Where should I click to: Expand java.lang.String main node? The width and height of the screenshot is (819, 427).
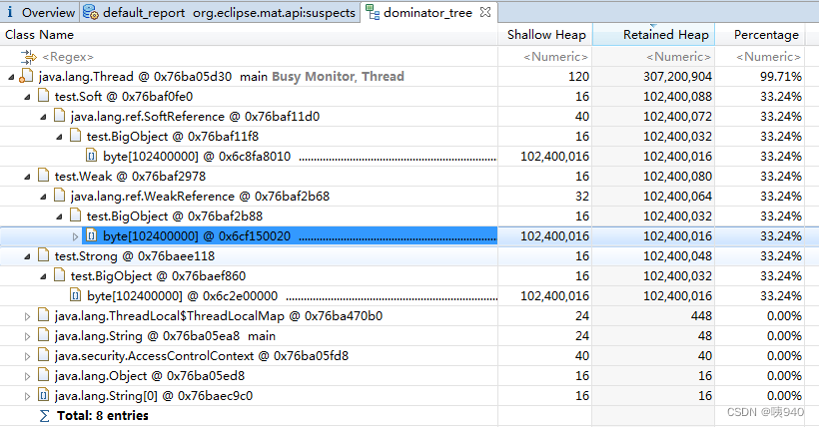click(x=27, y=336)
